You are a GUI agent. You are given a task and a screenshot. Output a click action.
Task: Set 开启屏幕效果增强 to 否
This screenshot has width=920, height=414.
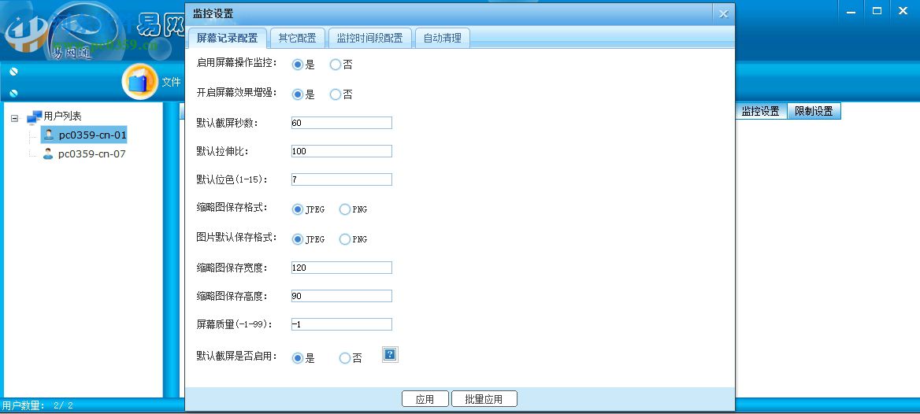(x=335, y=94)
